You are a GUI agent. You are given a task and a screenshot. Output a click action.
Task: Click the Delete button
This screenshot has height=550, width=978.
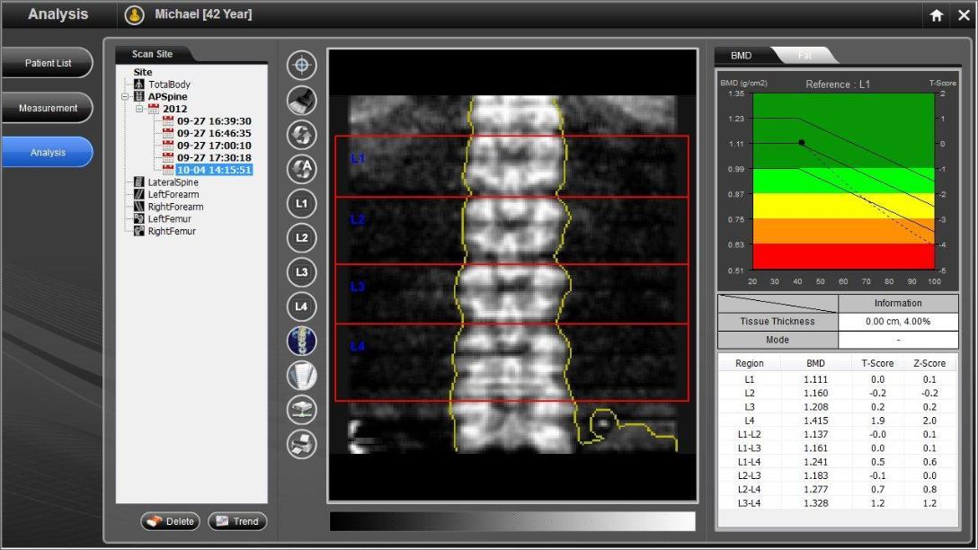tap(170, 521)
